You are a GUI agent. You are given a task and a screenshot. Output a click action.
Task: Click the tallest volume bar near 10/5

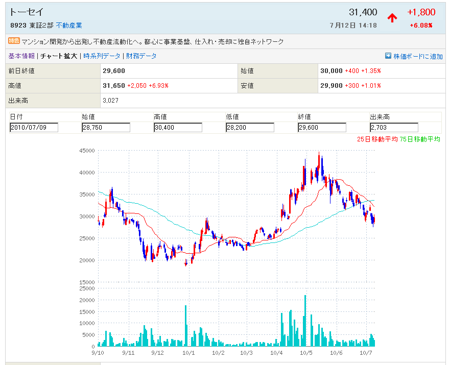305,321
